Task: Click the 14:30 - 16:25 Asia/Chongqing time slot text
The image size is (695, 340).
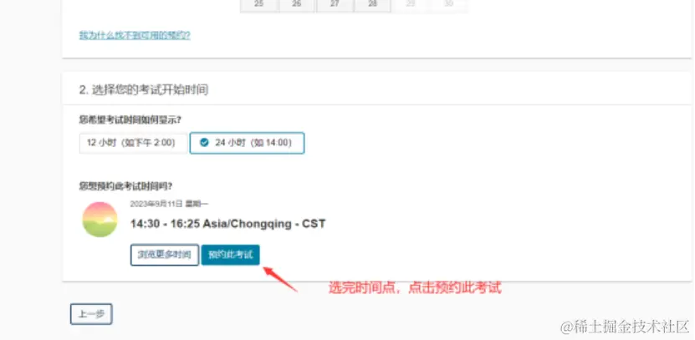Action: coord(227,224)
